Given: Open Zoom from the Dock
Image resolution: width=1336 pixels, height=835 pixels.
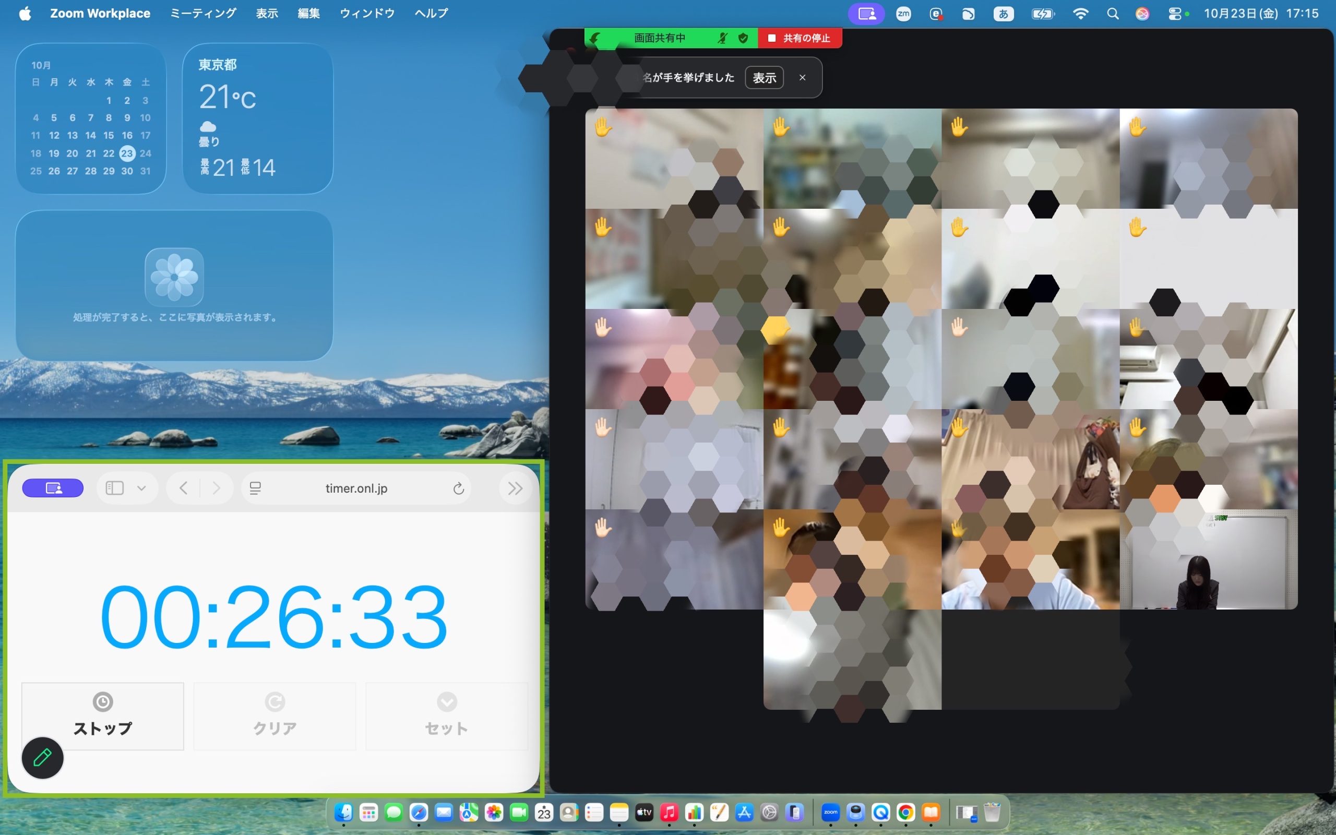Looking at the screenshot, I should pos(830,813).
